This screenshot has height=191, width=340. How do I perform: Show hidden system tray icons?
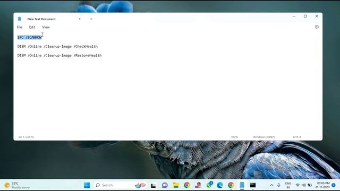click(x=271, y=185)
